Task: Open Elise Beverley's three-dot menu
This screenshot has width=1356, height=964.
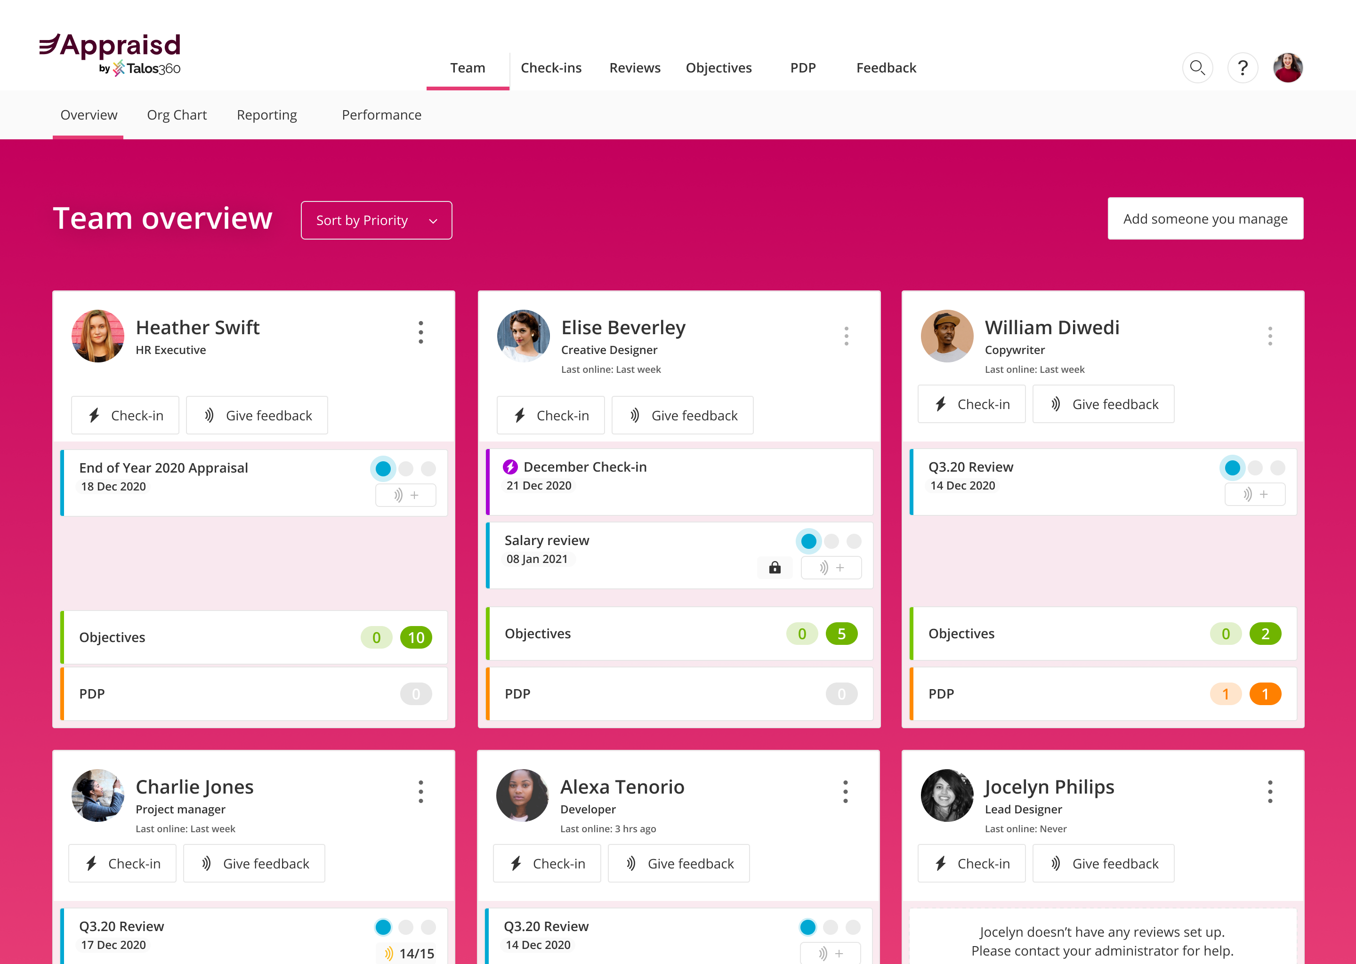Action: [846, 336]
